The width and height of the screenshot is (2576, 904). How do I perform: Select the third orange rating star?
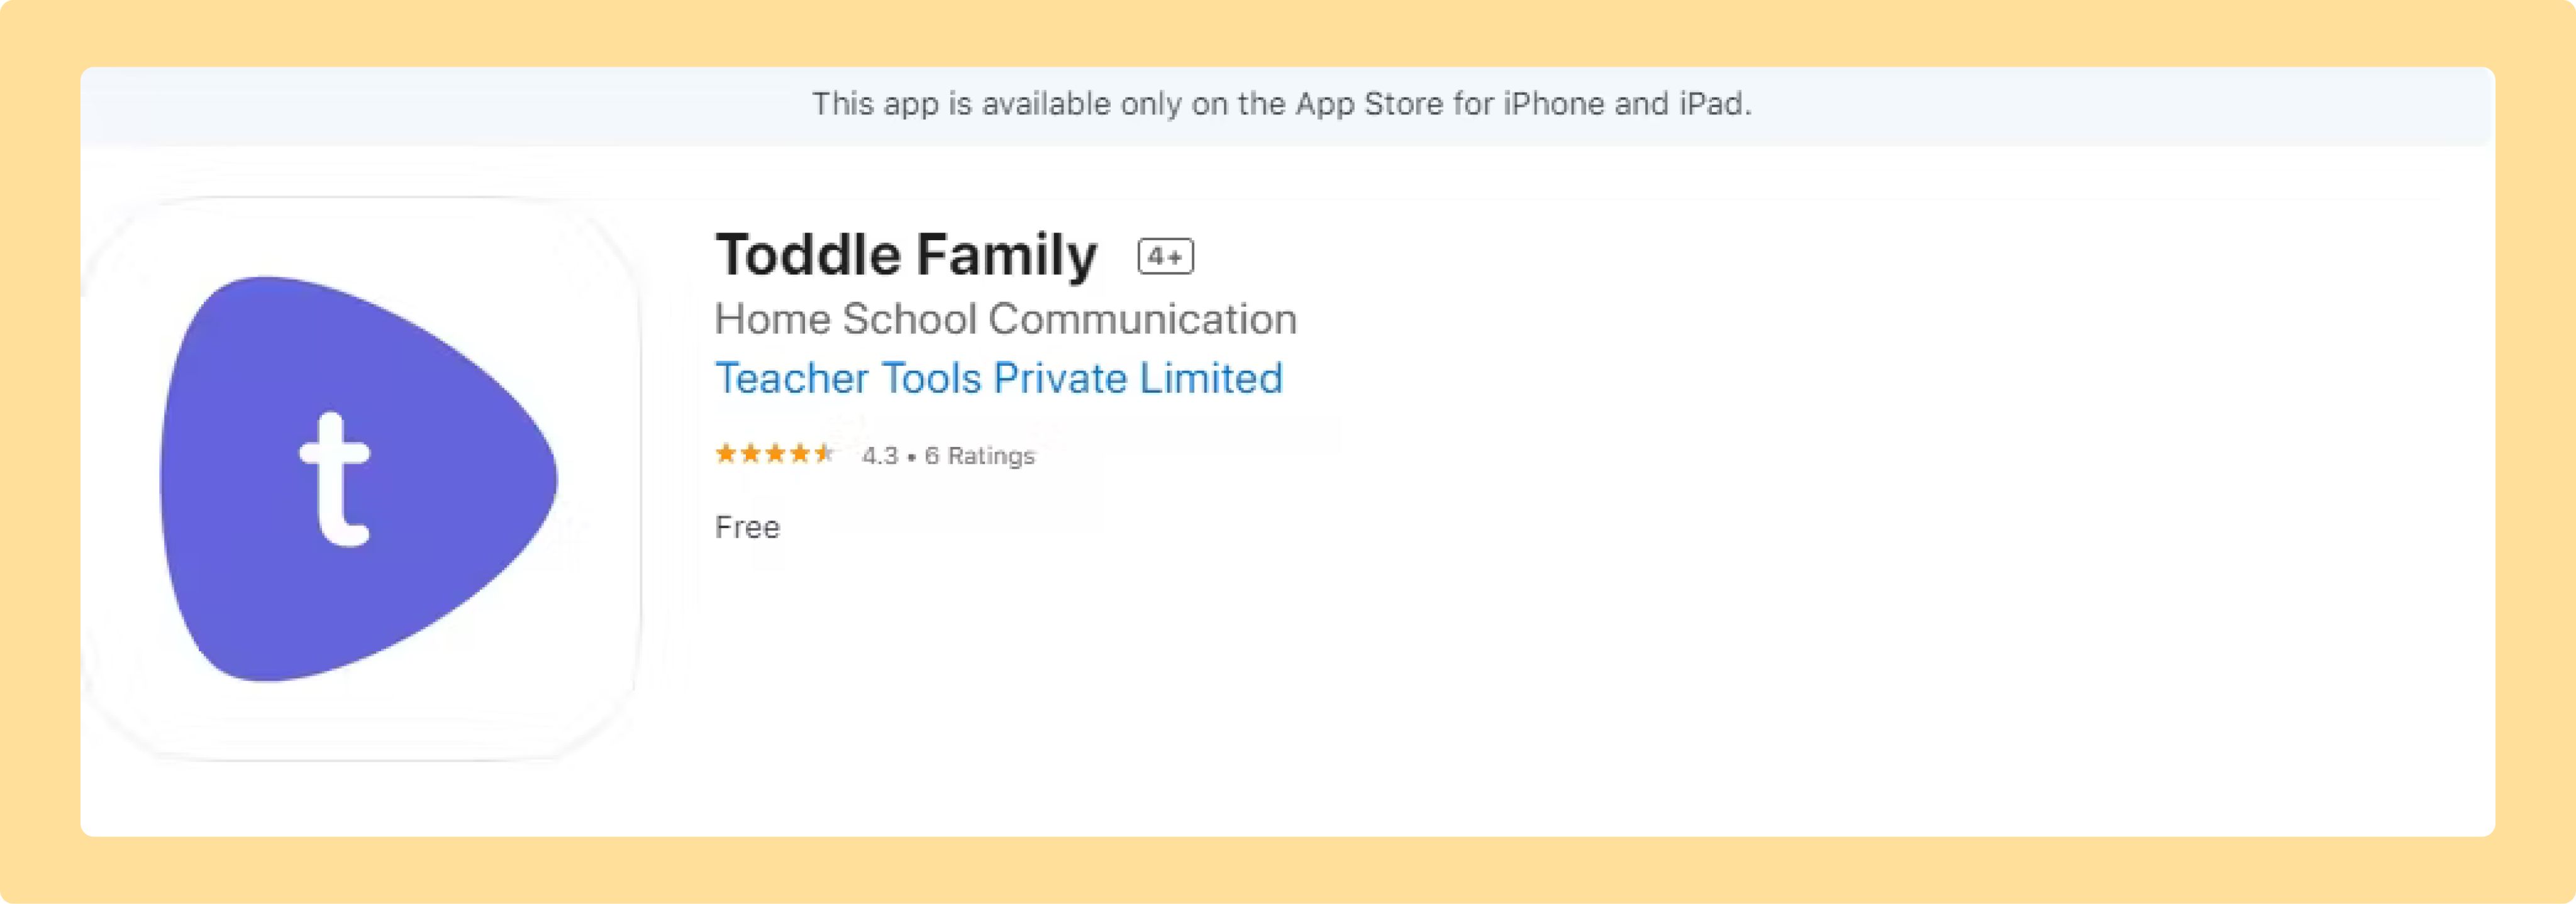point(775,454)
